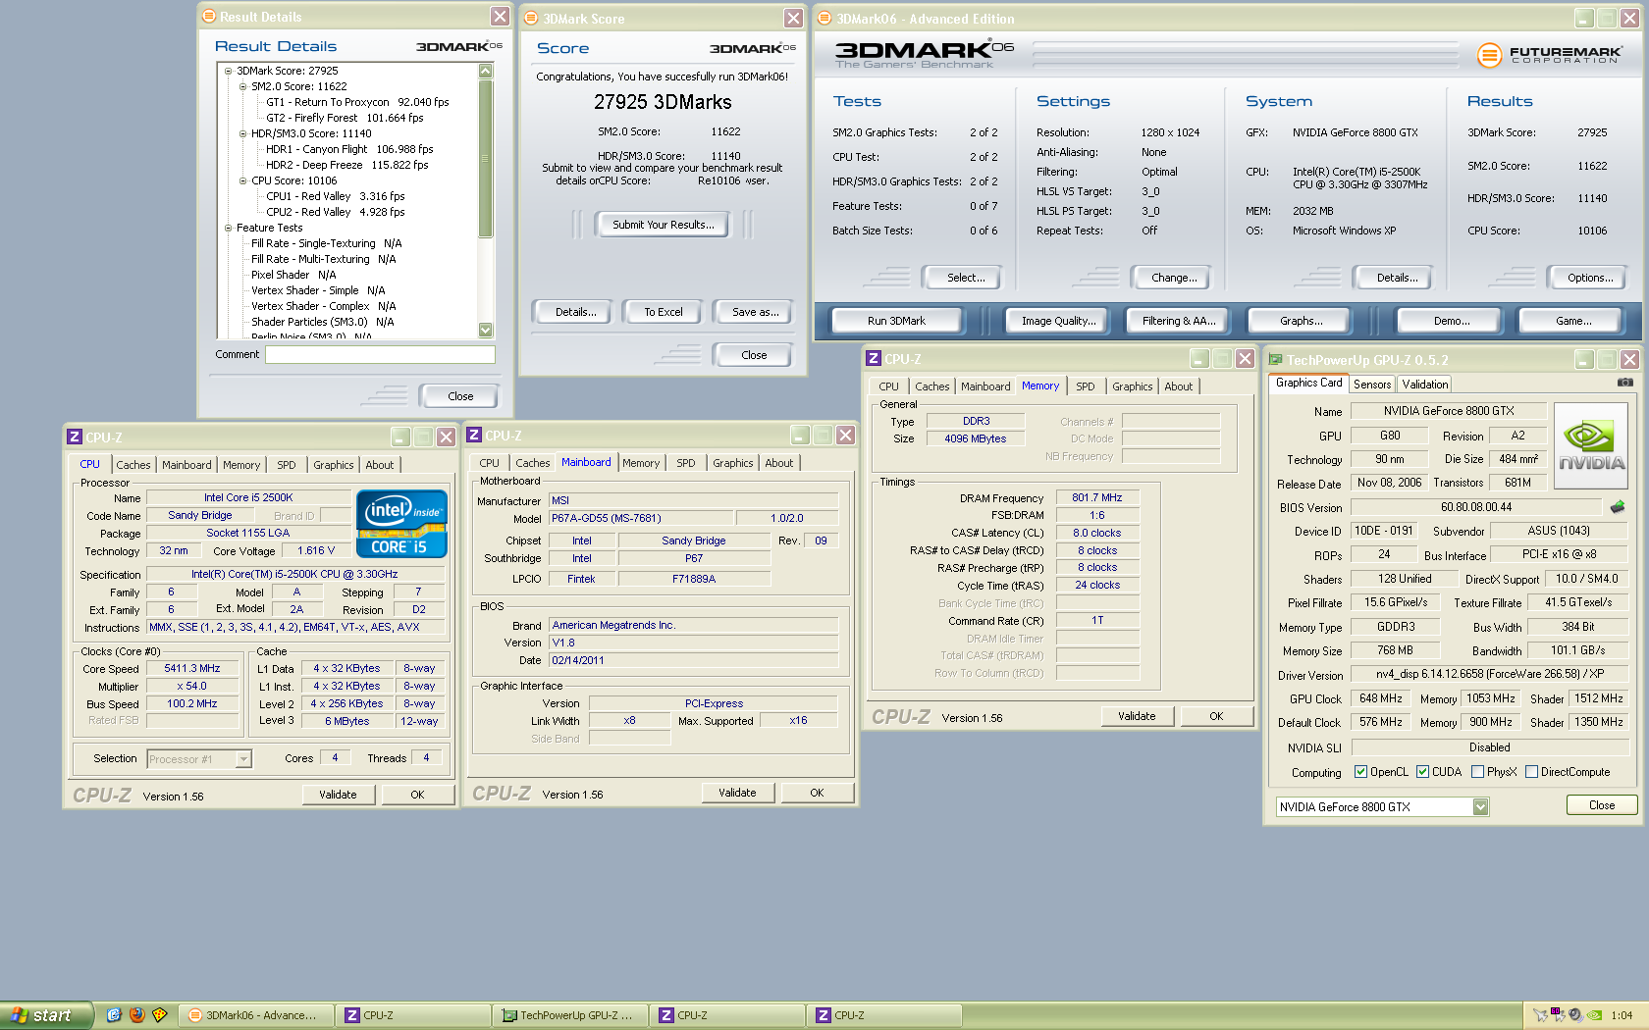Click the Change settings button
Image resolution: width=1649 pixels, height=1030 pixels.
(1174, 278)
